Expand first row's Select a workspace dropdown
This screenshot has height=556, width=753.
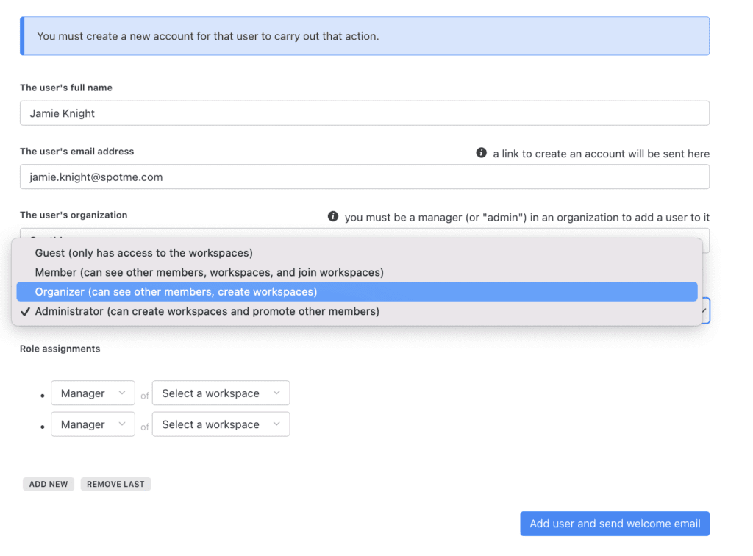pos(221,393)
